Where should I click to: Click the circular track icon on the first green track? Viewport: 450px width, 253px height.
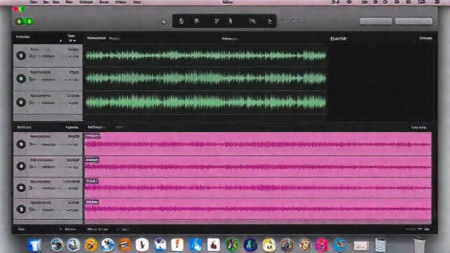point(21,56)
